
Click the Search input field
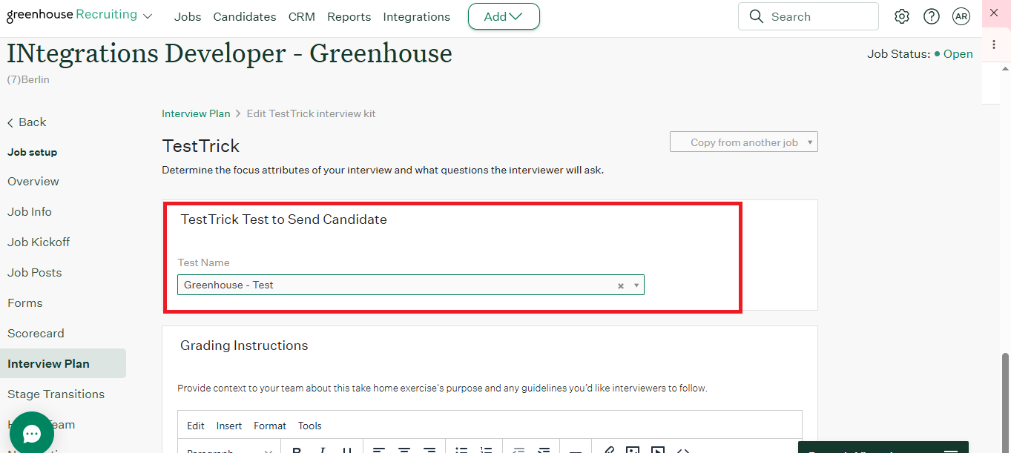click(x=809, y=16)
